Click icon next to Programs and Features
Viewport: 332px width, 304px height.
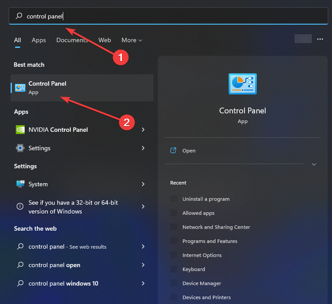[x=174, y=241]
